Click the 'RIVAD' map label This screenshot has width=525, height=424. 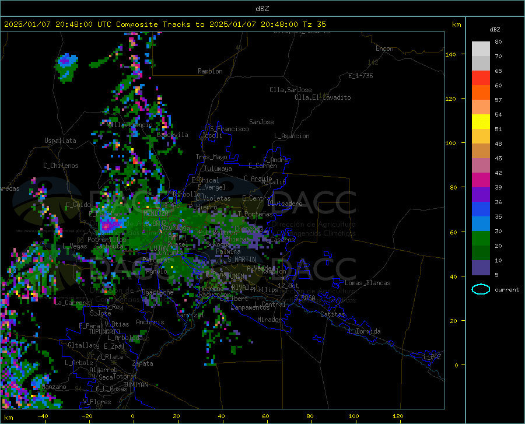pos(240,288)
